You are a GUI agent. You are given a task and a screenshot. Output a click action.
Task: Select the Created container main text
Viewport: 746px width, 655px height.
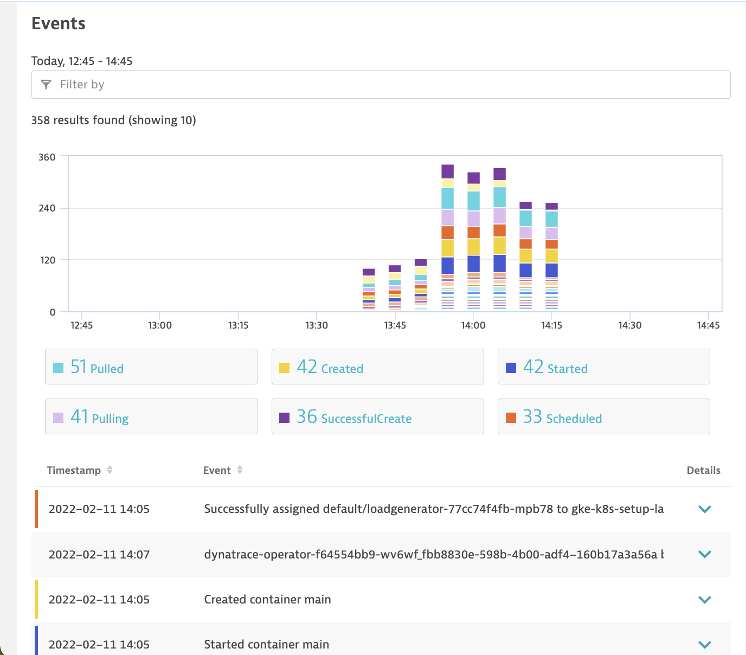[x=267, y=599]
